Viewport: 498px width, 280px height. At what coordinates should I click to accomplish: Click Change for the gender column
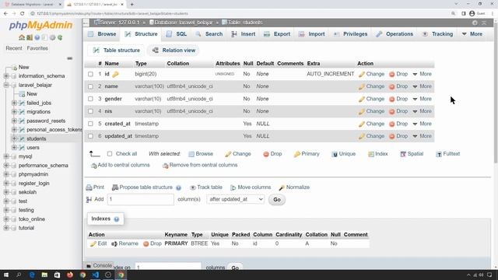371,99
